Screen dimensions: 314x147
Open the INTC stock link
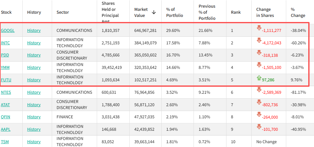(5, 43)
